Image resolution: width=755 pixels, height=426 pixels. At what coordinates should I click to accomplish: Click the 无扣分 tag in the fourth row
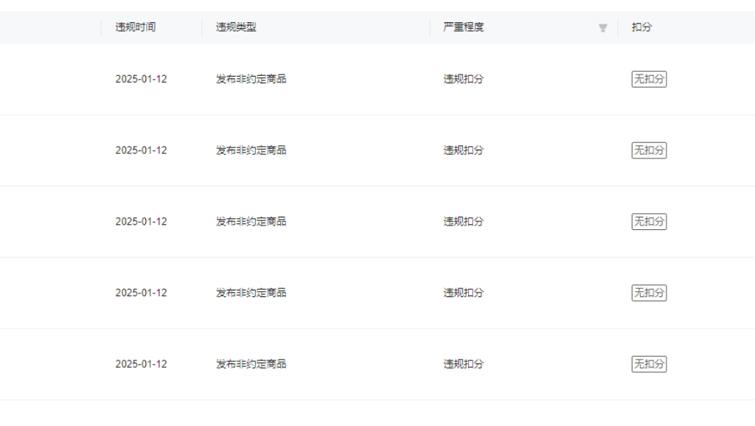649,293
